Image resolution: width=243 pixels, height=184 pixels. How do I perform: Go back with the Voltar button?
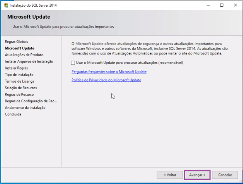[170, 175]
